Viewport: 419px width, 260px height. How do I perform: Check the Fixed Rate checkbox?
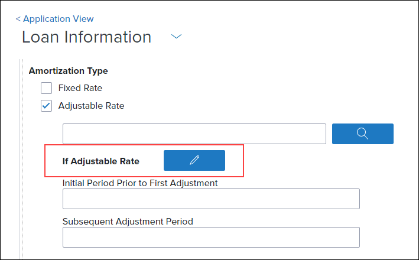tap(46, 88)
